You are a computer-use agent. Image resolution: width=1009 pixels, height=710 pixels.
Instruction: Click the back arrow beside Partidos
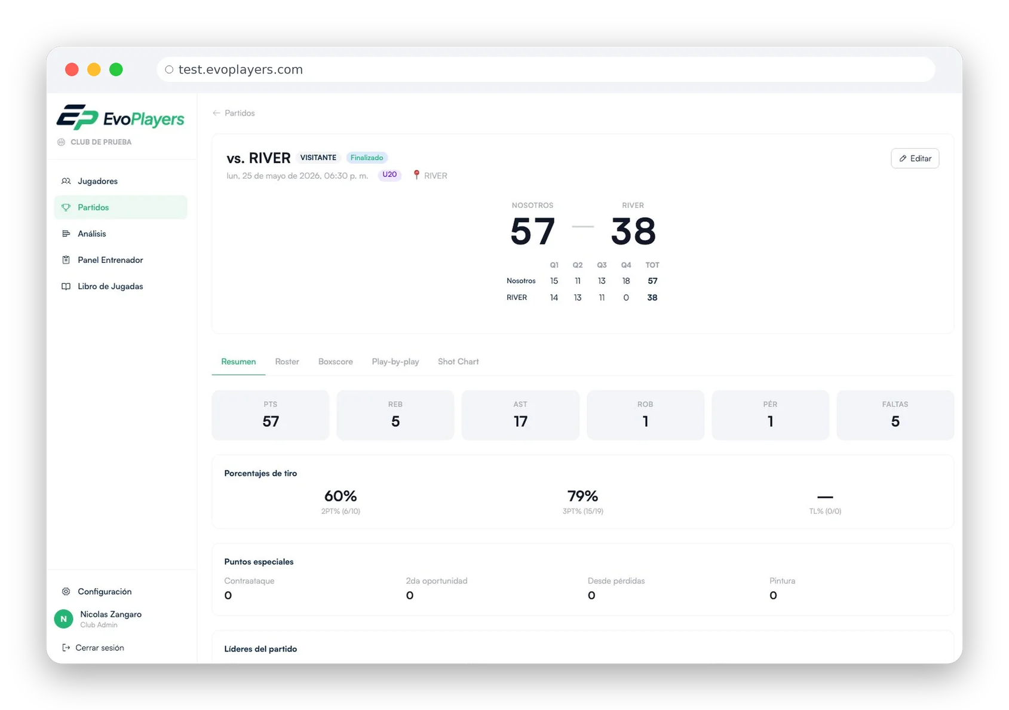point(216,113)
